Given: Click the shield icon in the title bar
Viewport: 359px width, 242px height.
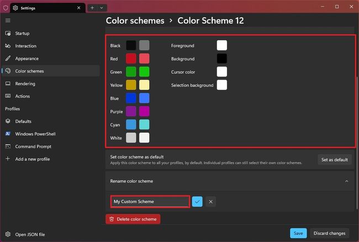Looking at the screenshot, I should click(x=6, y=8).
